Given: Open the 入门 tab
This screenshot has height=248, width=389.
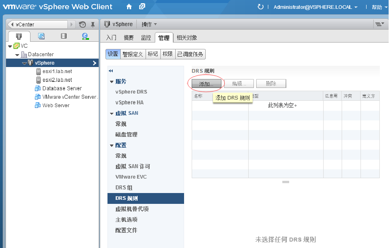Looking at the screenshot, I should pyautogui.click(x=111, y=38).
